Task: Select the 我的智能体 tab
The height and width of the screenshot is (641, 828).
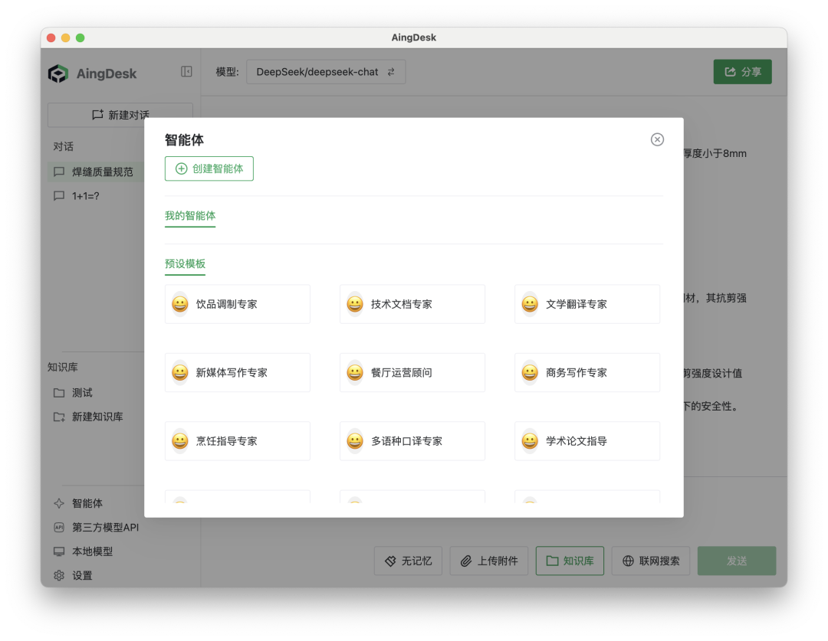Action: (x=190, y=216)
